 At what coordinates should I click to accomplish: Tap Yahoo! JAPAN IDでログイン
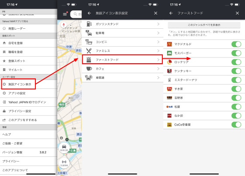tap(28, 102)
